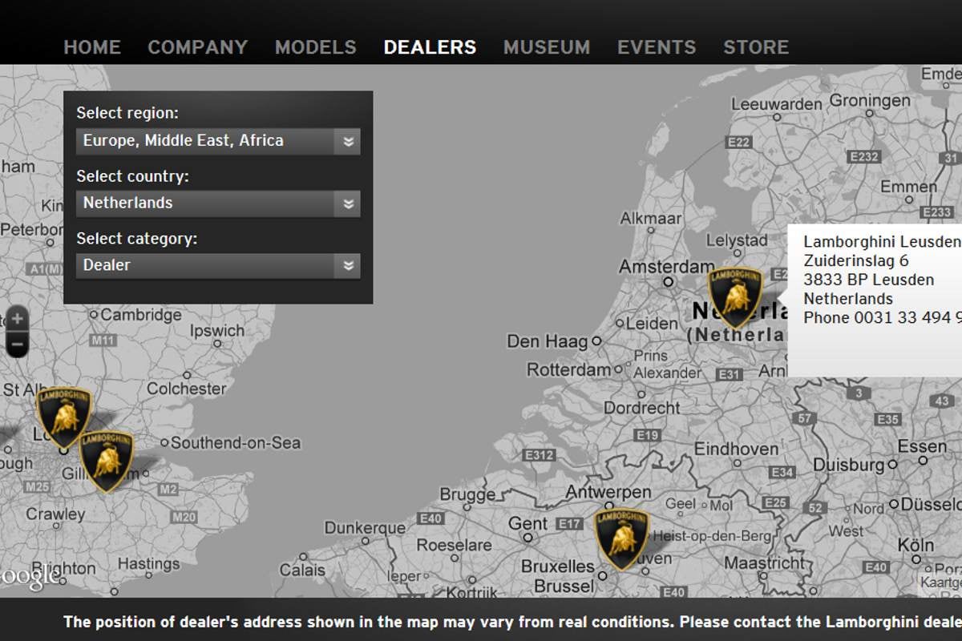Click the Kaartgegevens map data link
The image size is (962, 641).
coord(940,583)
